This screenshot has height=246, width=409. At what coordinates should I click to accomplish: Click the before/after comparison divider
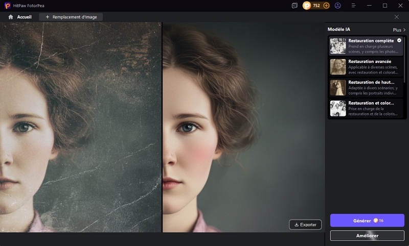click(x=162, y=128)
